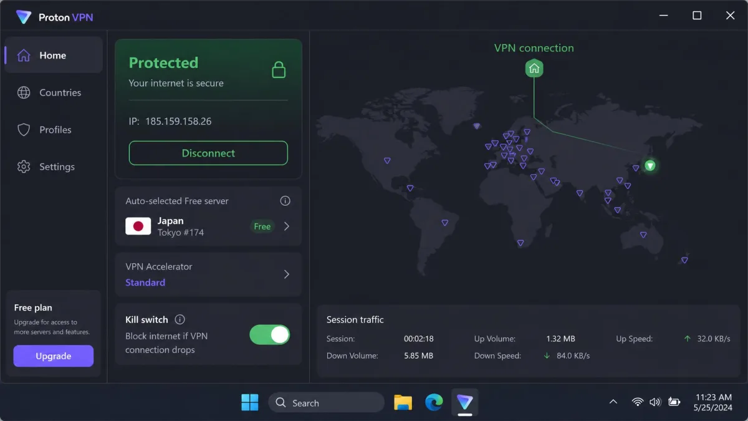Disconnect from the VPN
Screen dimensions: 748x421
(208, 153)
